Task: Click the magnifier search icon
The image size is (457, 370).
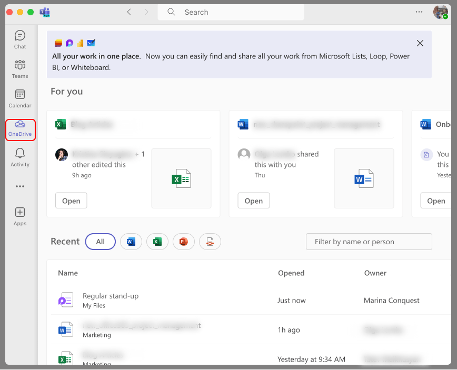Action: (171, 12)
